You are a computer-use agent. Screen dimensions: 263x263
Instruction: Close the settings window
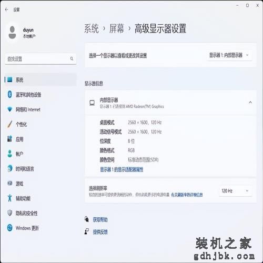pos(258,5)
